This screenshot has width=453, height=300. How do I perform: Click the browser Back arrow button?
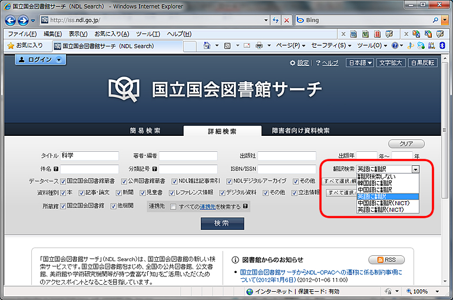coord(11,20)
